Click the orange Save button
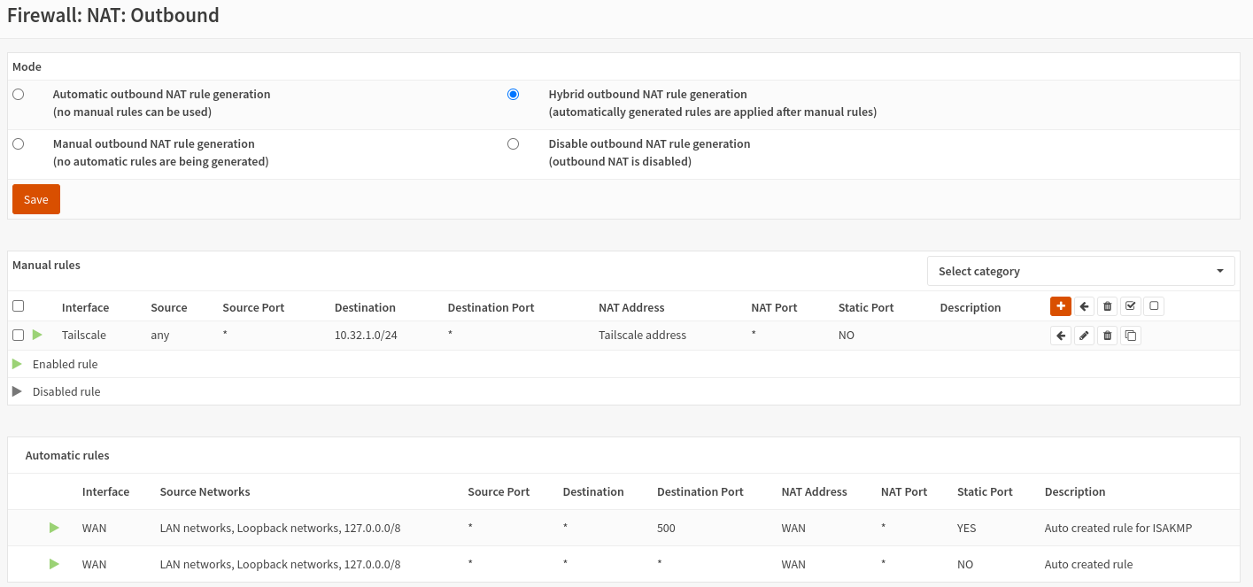The image size is (1253, 587). (x=36, y=199)
